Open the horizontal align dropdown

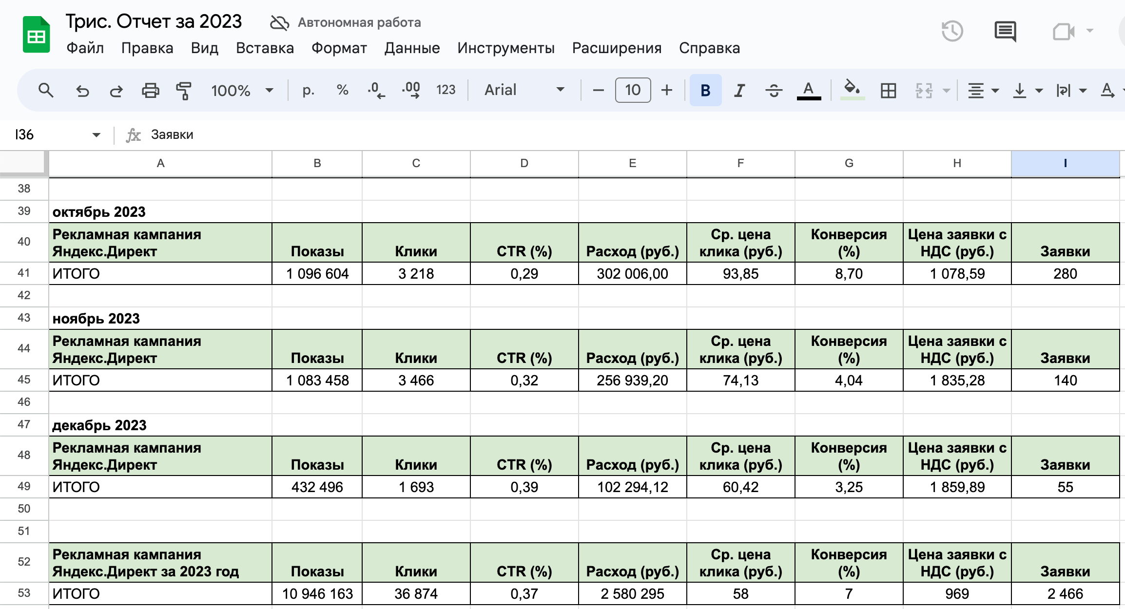click(x=983, y=90)
